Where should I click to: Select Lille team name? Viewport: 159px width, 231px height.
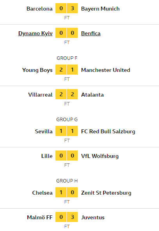pyautogui.click(x=47, y=156)
